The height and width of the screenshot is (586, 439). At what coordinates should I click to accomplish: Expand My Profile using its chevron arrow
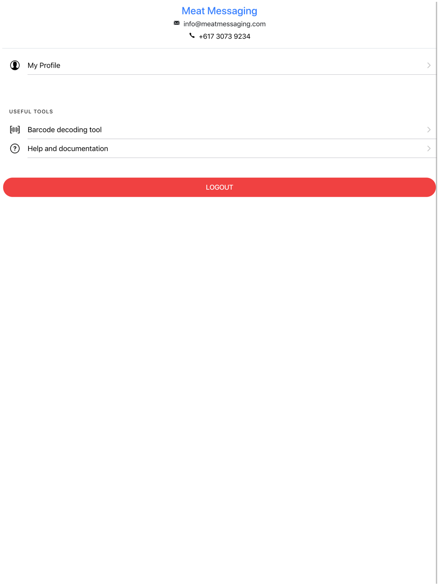coord(429,65)
